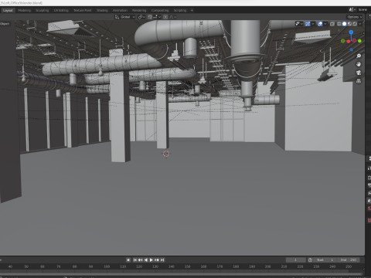Open the Sculpting workspace tab
The height and width of the screenshot is (278, 371).
(x=43, y=10)
